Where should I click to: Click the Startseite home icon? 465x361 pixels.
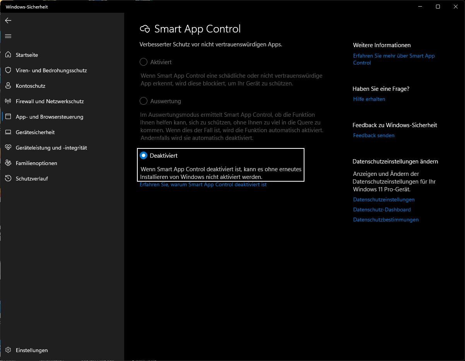8,55
